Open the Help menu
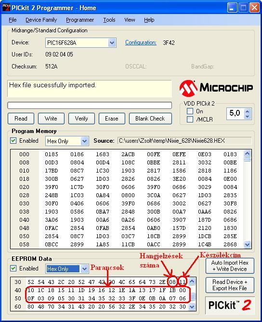Viewport: 262px width, 322px height. (x=149, y=20)
